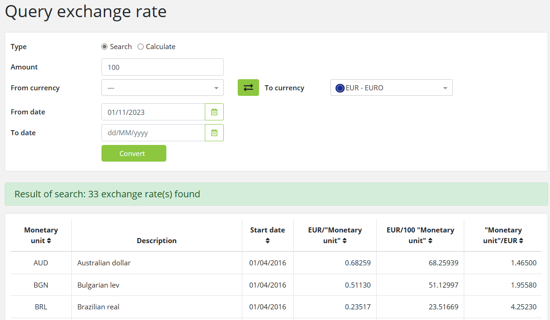Open the From date calendar picker
The width and height of the screenshot is (550, 320).
(214, 112)
